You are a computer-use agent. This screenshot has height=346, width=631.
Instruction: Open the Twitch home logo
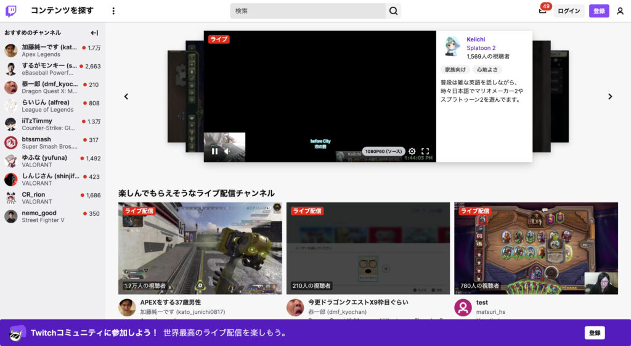coord(11,11)
